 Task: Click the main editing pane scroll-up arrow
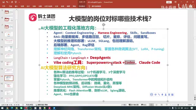tap(195, 9)
